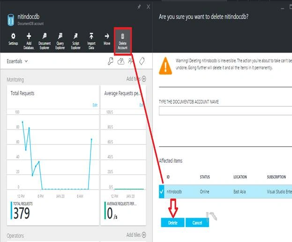The height and width of the screenshot is (242, 292).
Task: Open the keys icon in Essentials bar
Action: pos(111,61)
